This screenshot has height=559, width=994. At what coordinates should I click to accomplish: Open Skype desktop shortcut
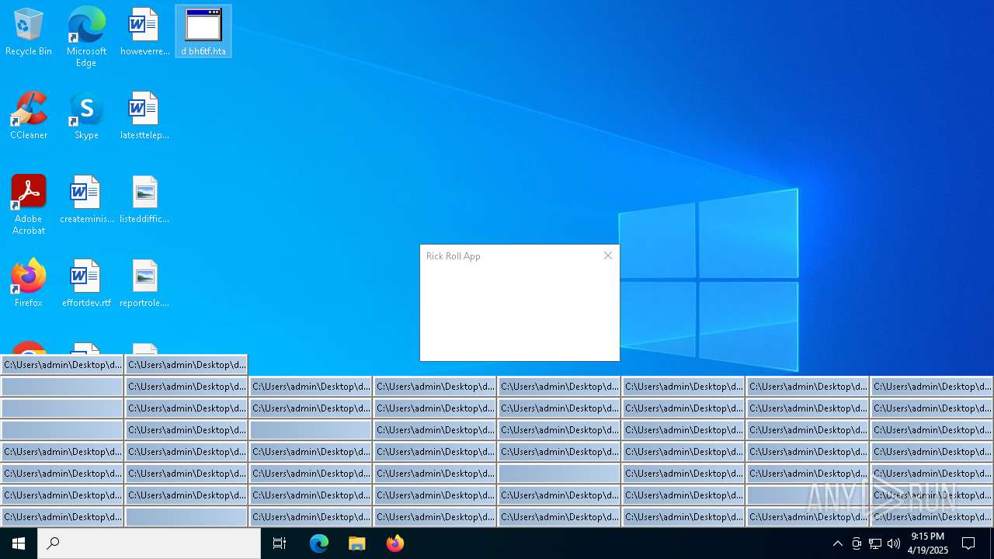point(86,116)
